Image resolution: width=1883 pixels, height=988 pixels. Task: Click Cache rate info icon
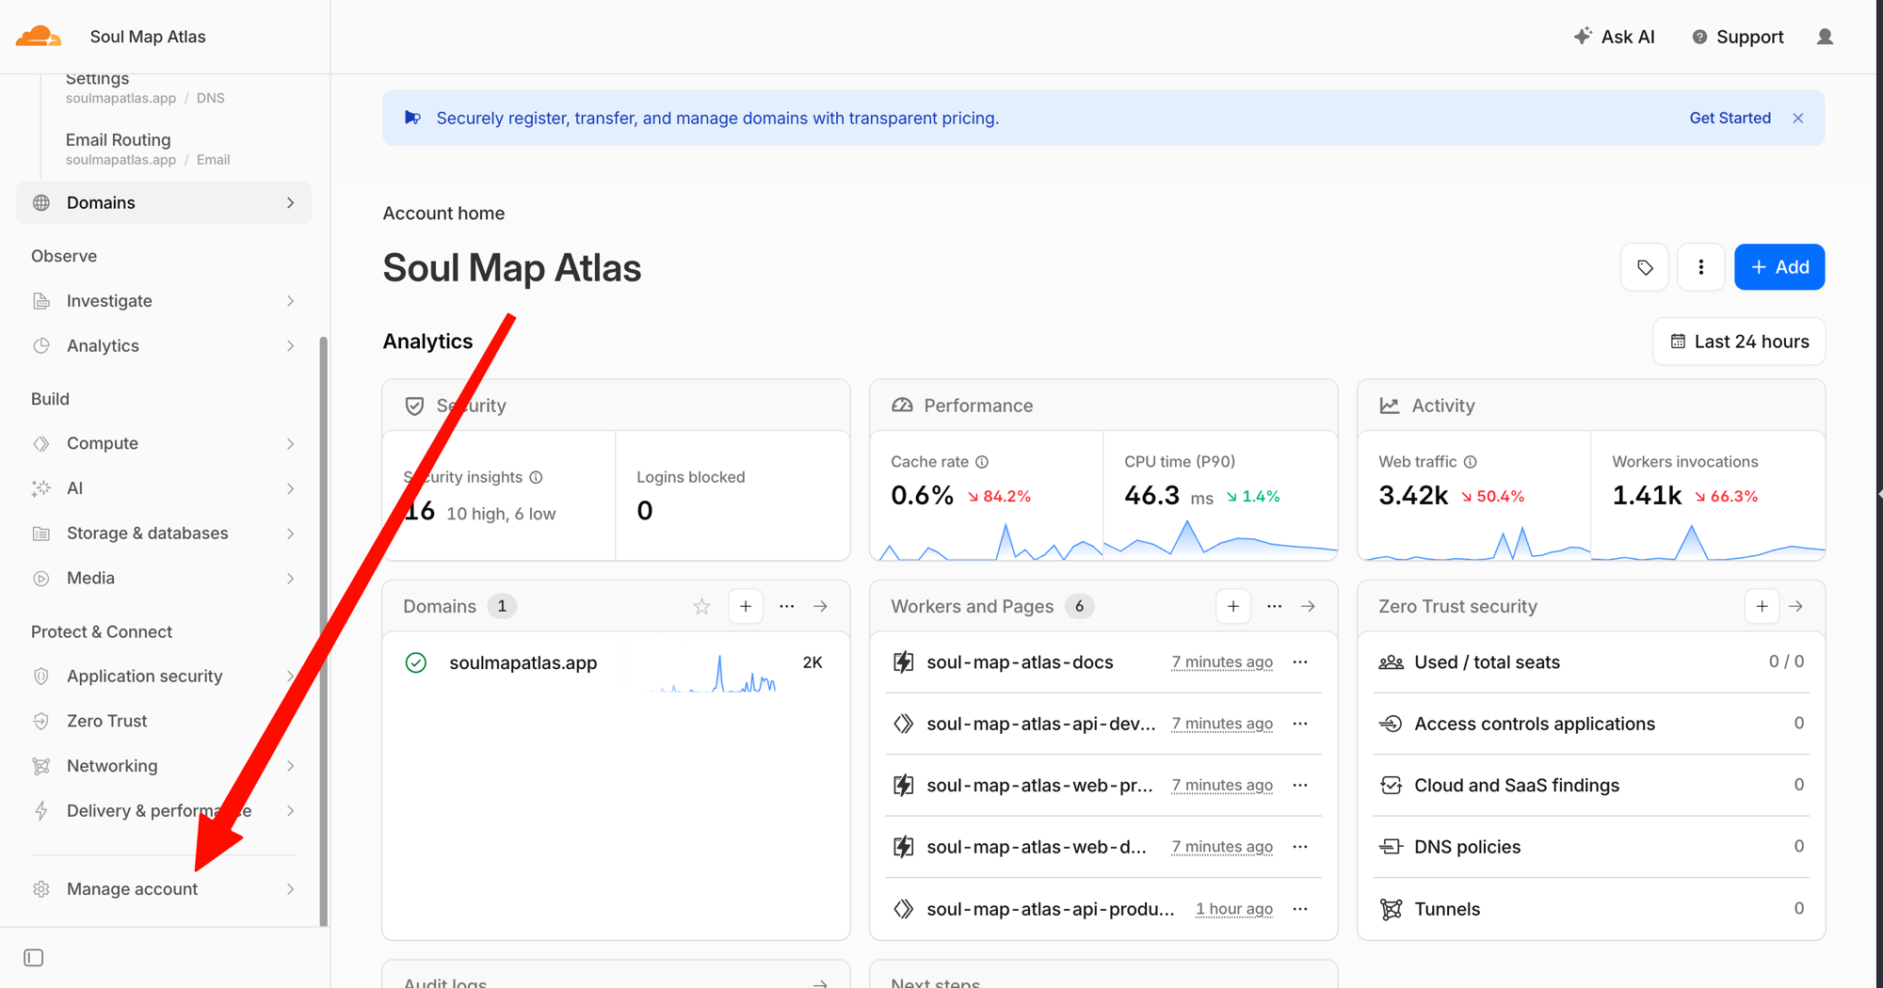click(x=982, y=462)
